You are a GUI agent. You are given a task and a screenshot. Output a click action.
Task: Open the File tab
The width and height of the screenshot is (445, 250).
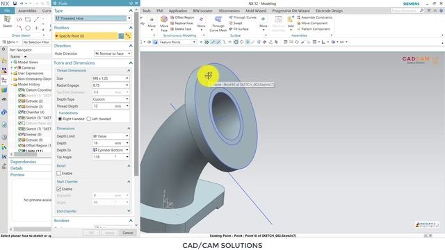coord(7,11)
